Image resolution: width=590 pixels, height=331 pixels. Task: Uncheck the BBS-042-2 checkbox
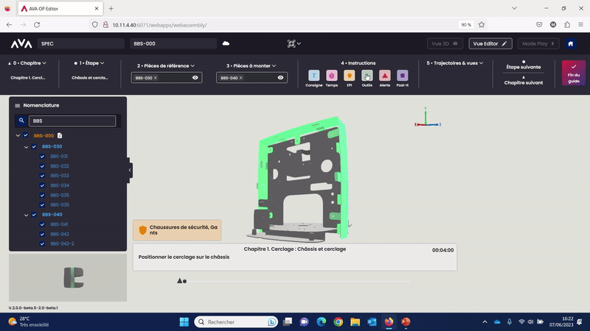tap(42, 243)
